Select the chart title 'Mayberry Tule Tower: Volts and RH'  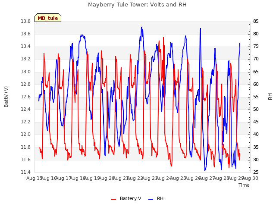[137, 5]
